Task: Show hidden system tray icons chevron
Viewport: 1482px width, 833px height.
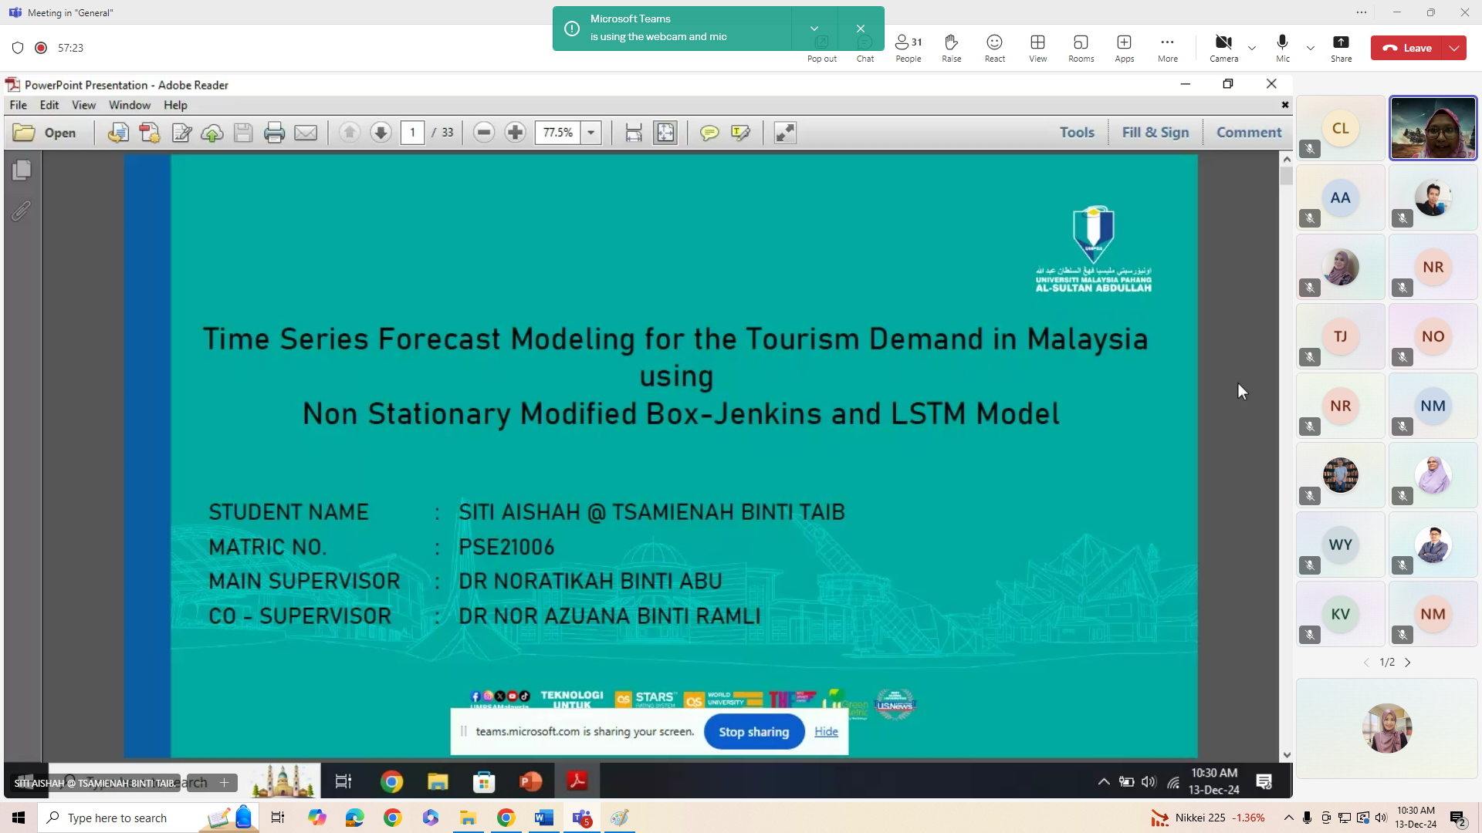Action: click(1288, 818)
